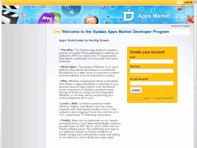Click the Developer Program breadcrumb text
The image size is (197, 148).
pos(181,26)
